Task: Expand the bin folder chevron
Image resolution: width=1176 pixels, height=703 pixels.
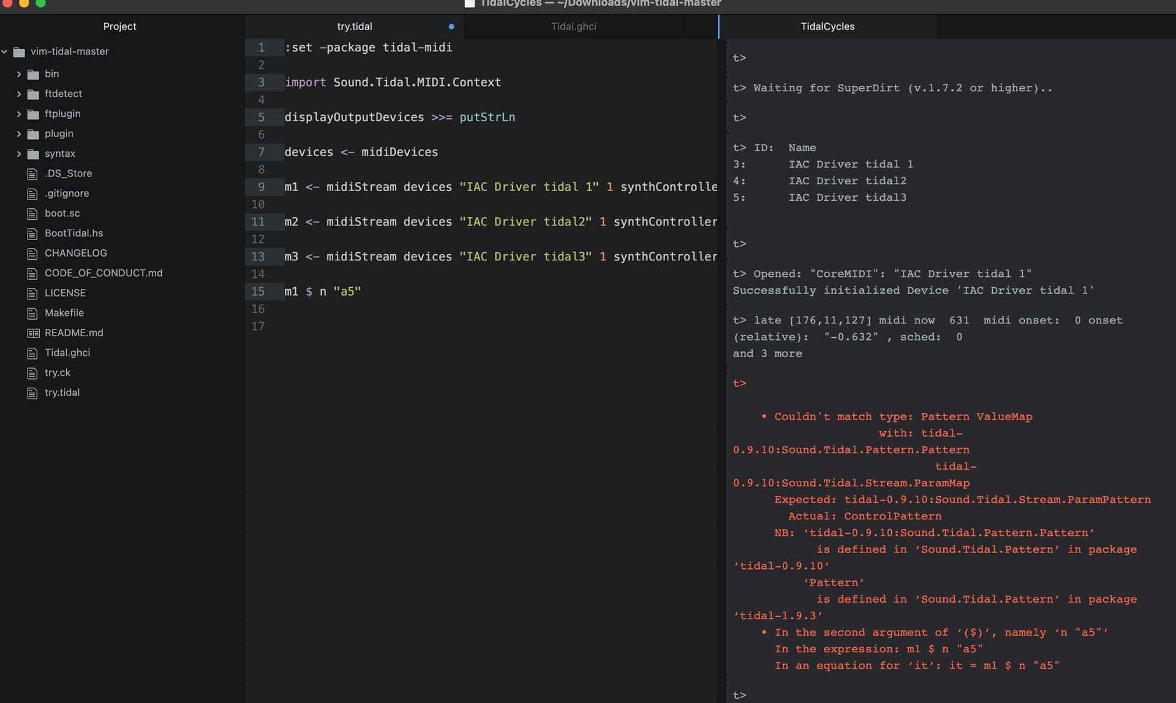Action: [18, 74]
